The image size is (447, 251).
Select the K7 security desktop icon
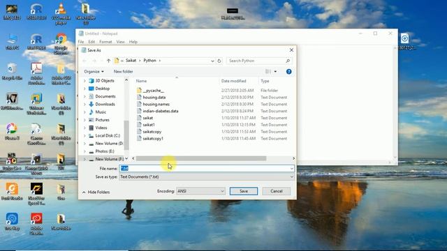12,102
